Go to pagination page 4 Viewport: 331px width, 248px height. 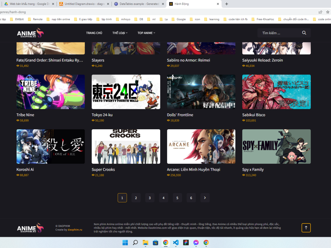pos(164,198)
